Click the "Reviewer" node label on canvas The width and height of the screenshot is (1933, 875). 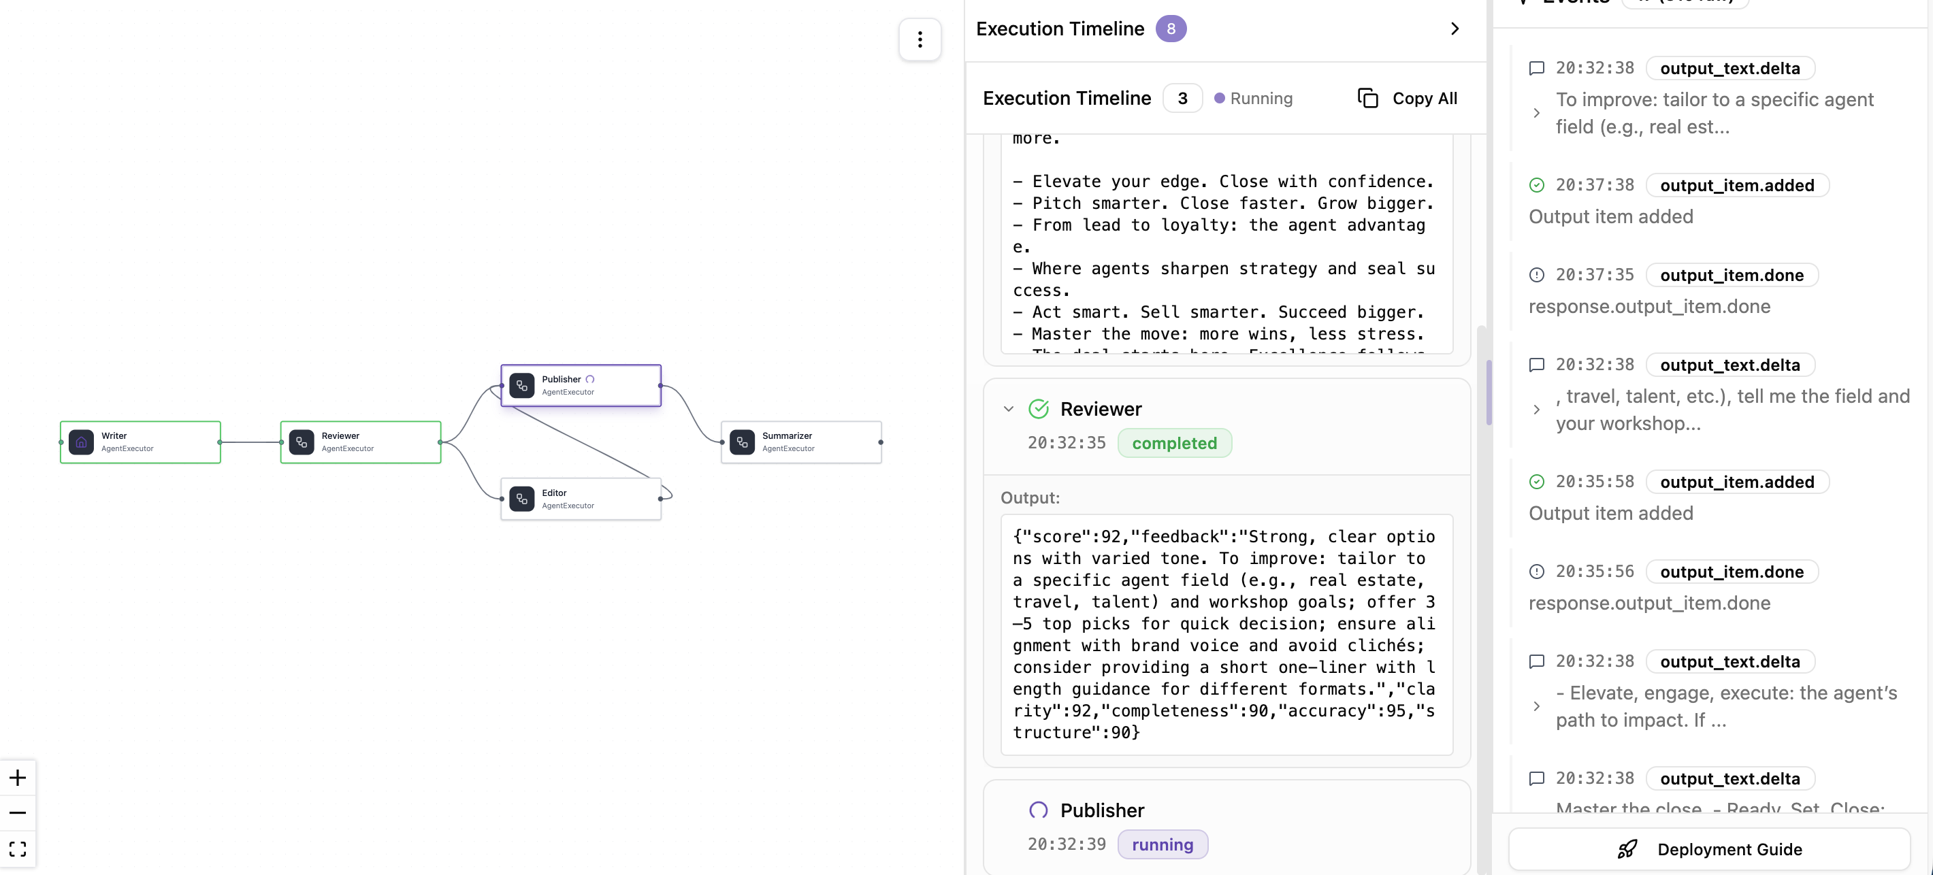click(x=340, y=436)
